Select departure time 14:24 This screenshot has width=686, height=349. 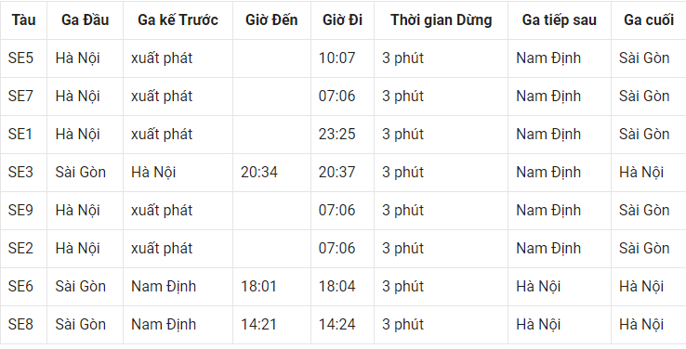(x=336, y=324)
